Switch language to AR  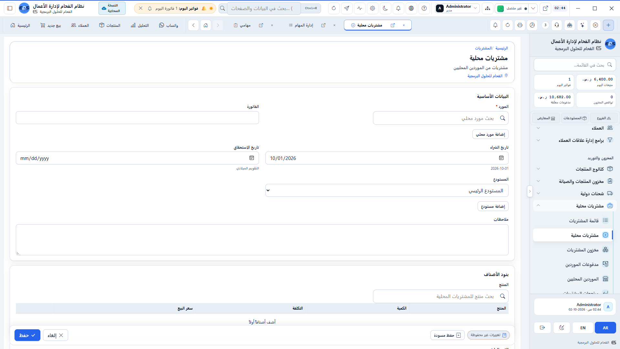[605, 328]
